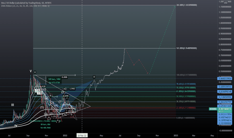Click the 0.90000000000 price scale tick
The height and width of the screenshot is (138, 234).
225,34
